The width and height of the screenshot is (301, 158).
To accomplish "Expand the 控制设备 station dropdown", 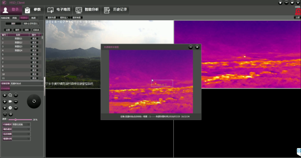I will tap(42, 83).
